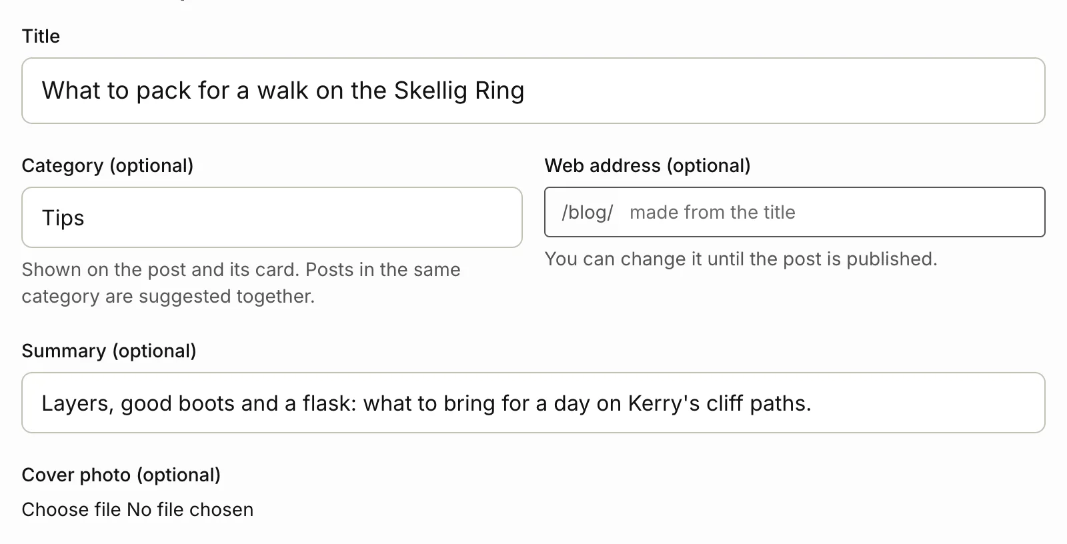Click the Category (optional) label
1067x544 pixels.
[x=107, y=165]
